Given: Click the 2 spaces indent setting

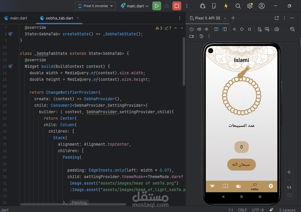Looking at the screenshot, I should coord(287,210).
